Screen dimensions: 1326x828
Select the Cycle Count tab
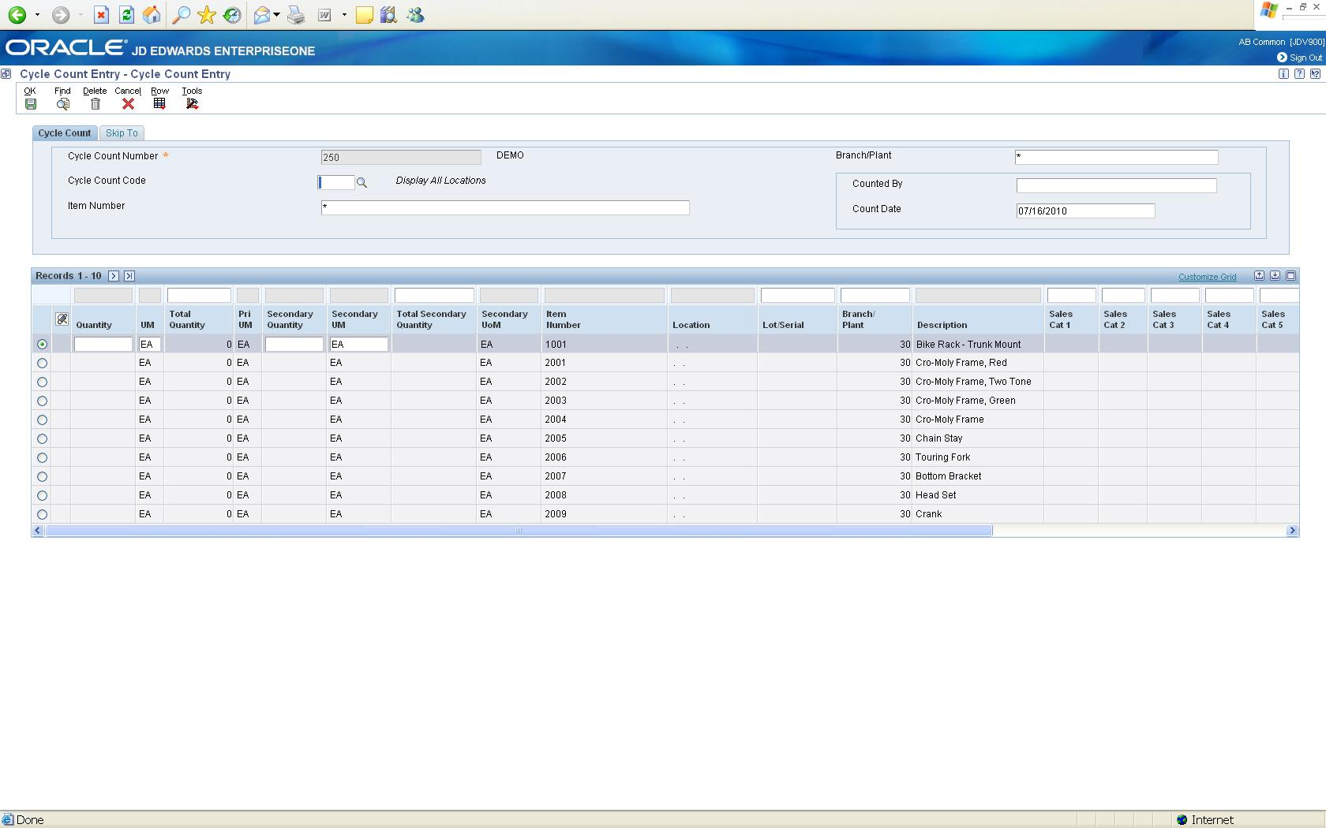[x=65, y=133]
